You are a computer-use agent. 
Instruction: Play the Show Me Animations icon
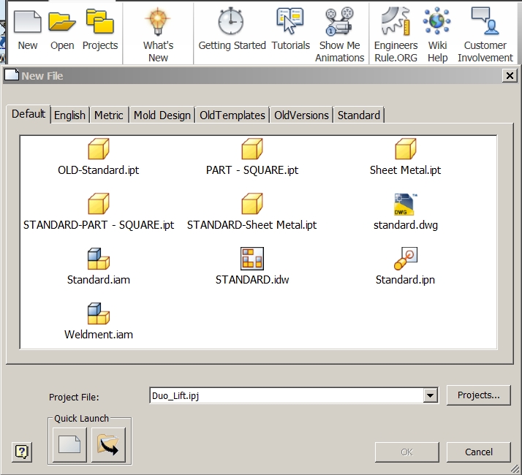(x=339, y=21)
